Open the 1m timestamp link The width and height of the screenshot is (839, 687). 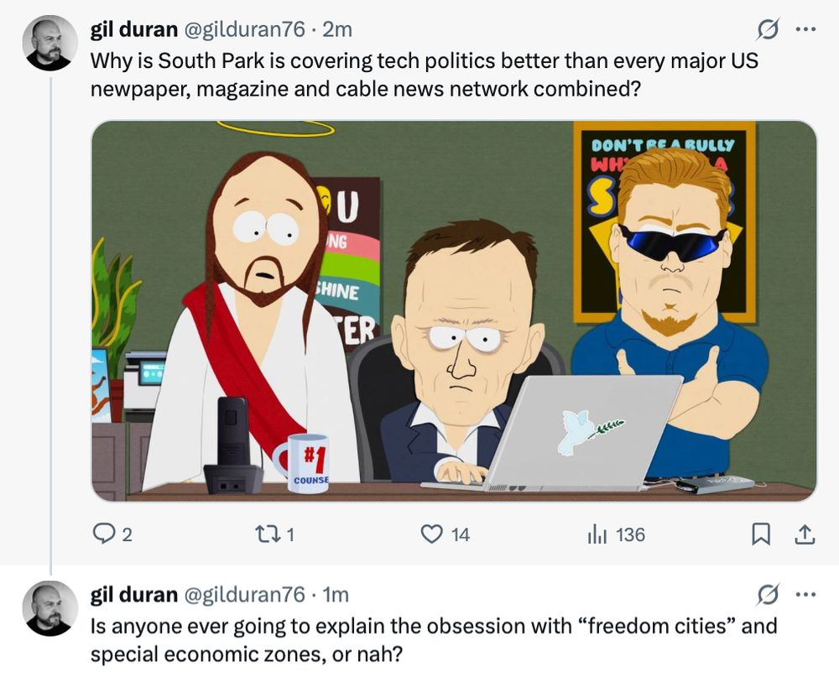[x=336, y=595]
